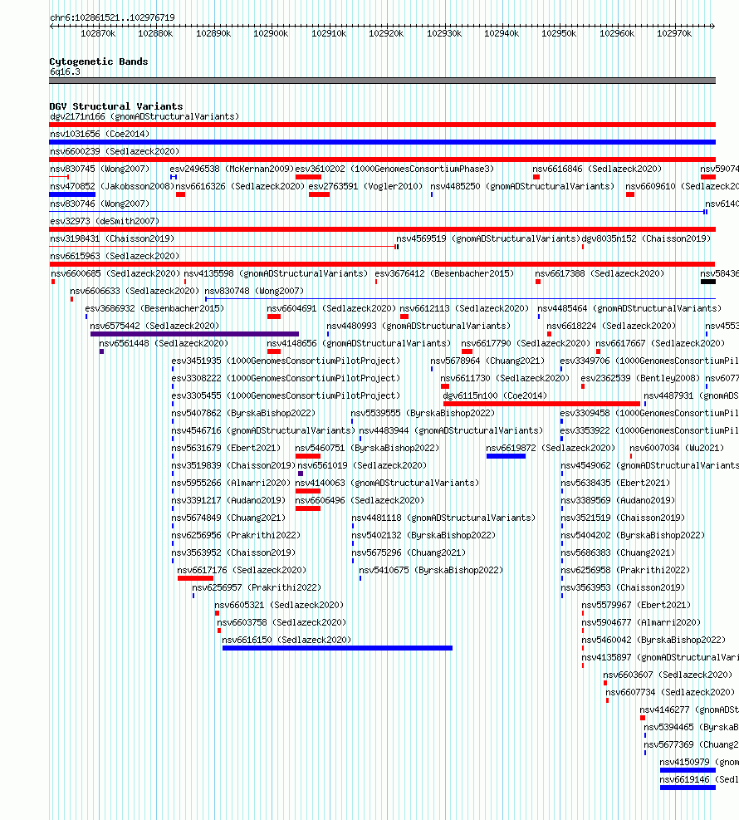This screenshot has width=739, height=820.
Task: Open the nsv6256957 (Prakrithi2022) label
Action: (x=257, y=588)
